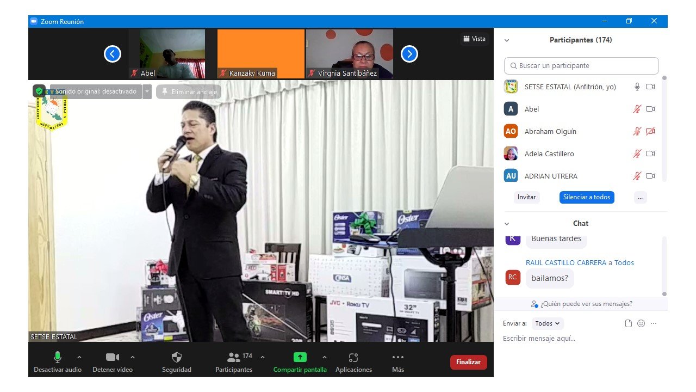Open dropdown arrow next to Sonido original

pyautogui.click(x=147, y=91)
